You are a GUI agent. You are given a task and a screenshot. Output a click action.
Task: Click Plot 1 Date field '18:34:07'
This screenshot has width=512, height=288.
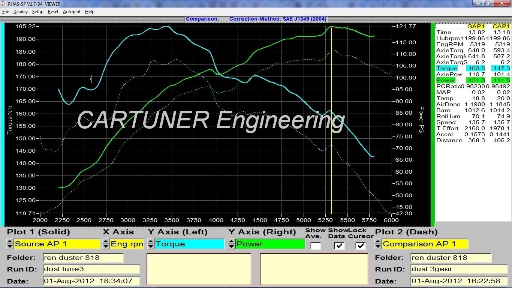91,281
